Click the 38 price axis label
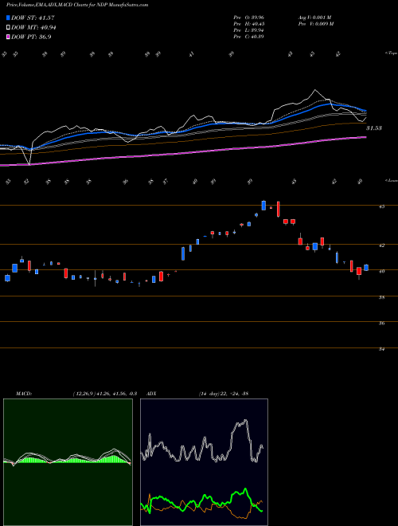 (x=381, y=297)
